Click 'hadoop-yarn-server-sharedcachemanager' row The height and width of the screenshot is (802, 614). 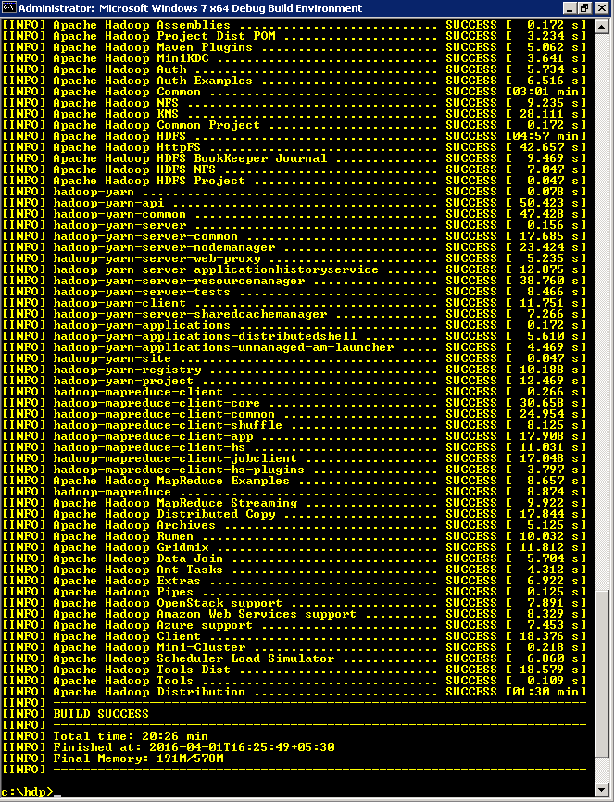[x=294, y=315]
